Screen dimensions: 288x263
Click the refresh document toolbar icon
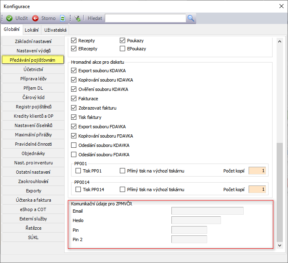click(x=63, y=18)
